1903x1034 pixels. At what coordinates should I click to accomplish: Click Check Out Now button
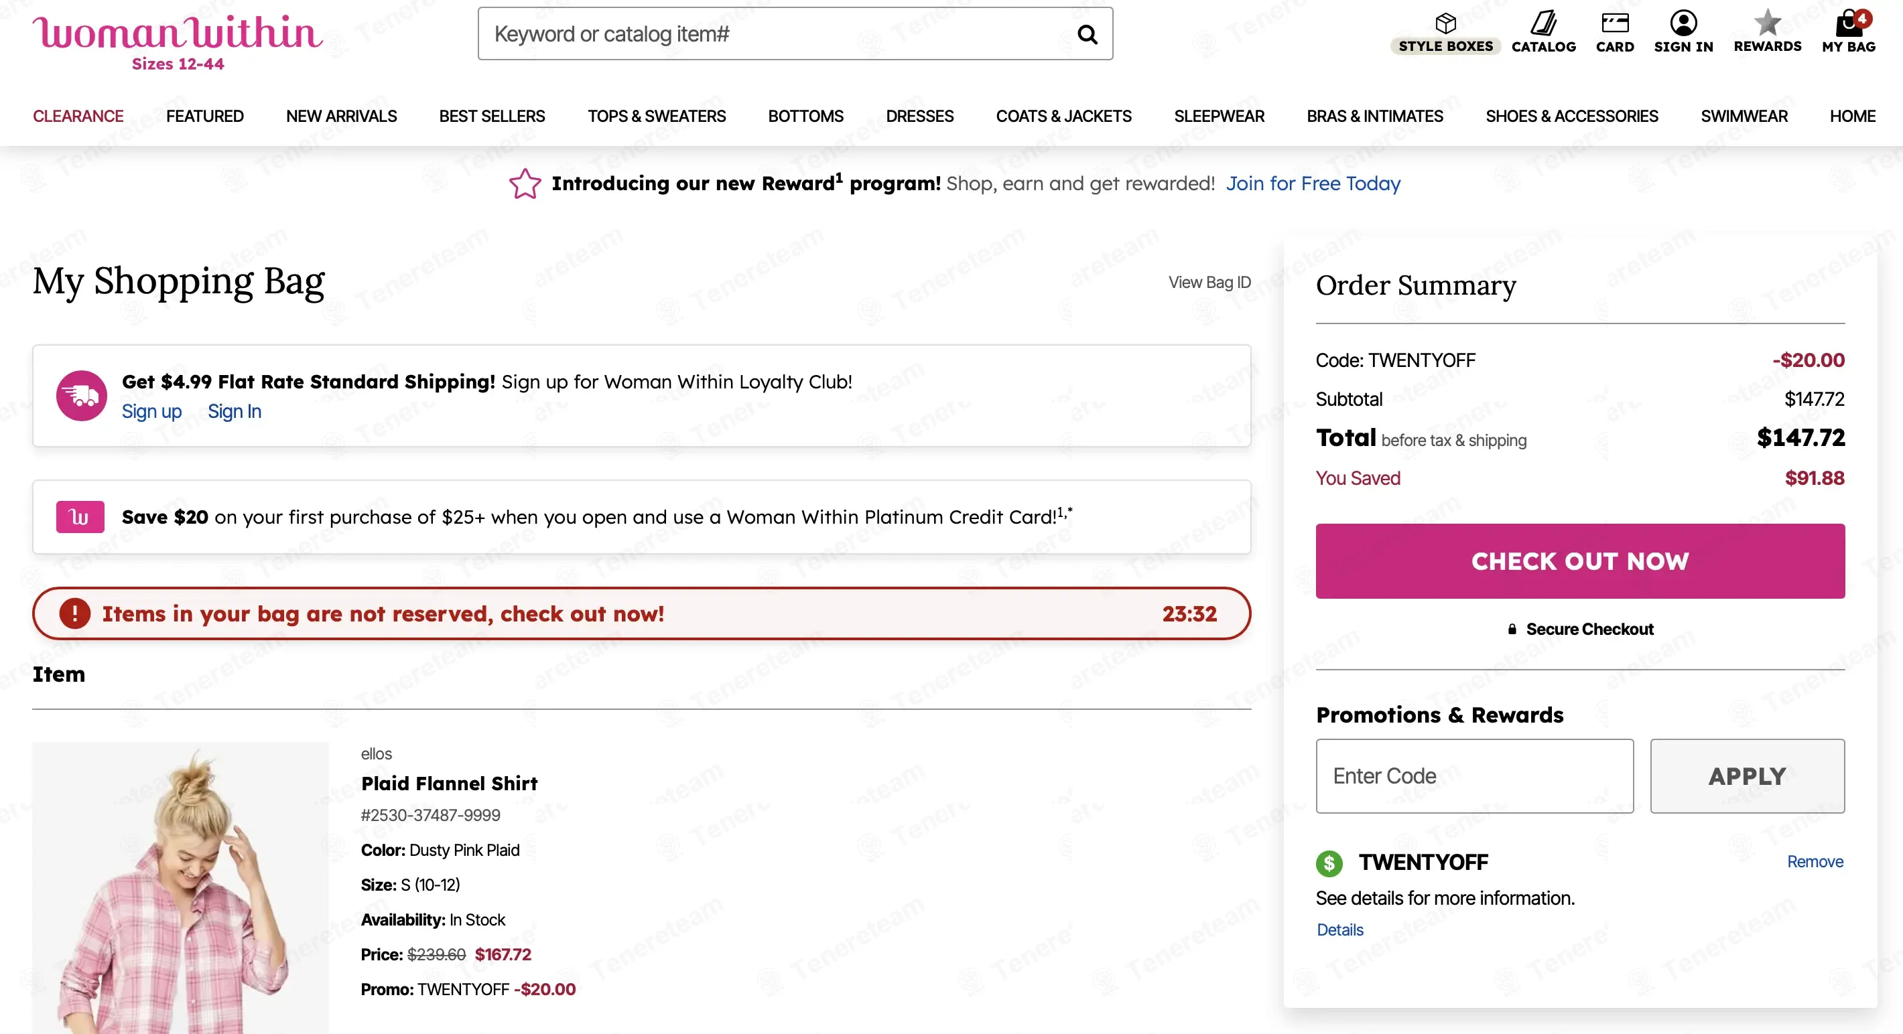coord(1579,561)
